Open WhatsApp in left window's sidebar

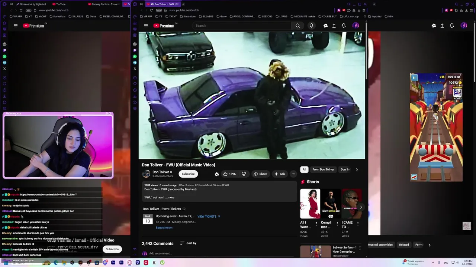[4, 56]
